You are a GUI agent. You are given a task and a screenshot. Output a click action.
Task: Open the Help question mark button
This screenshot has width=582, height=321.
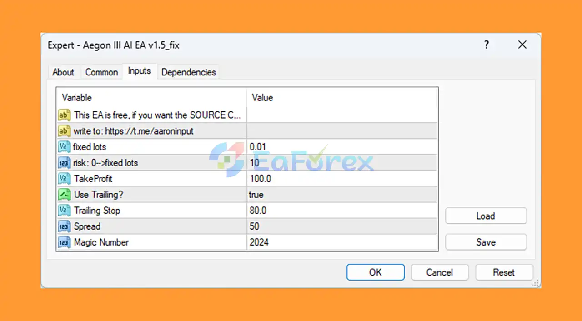[x=486, y=45]
